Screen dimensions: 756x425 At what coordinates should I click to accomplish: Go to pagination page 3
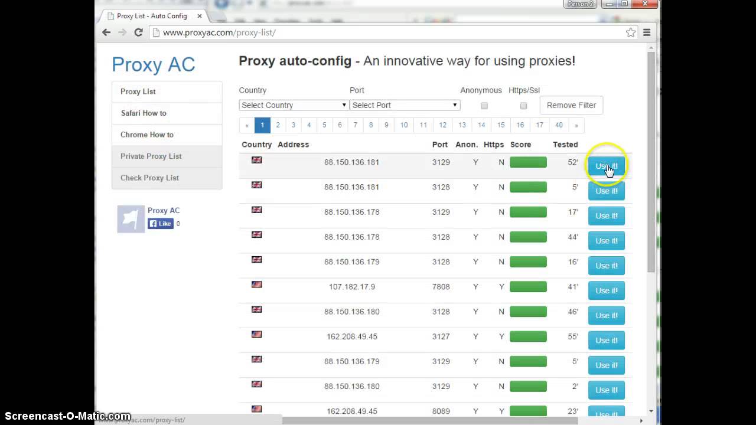(293, 125)
